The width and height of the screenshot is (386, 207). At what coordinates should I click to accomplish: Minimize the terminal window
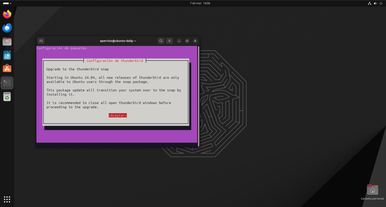click(179, 41)
